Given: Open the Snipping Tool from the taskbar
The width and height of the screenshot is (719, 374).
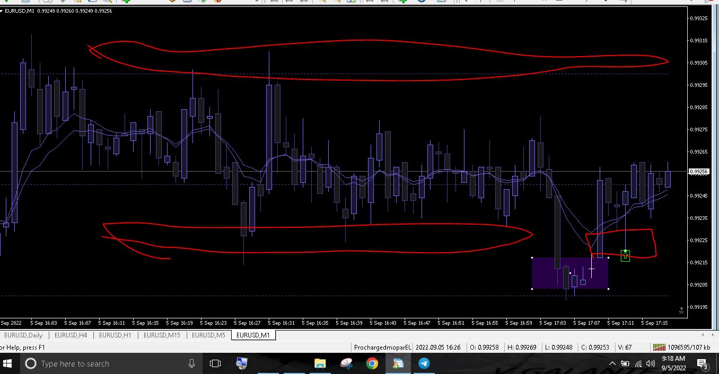Looking at the screenshot, I should coord(346,363).
